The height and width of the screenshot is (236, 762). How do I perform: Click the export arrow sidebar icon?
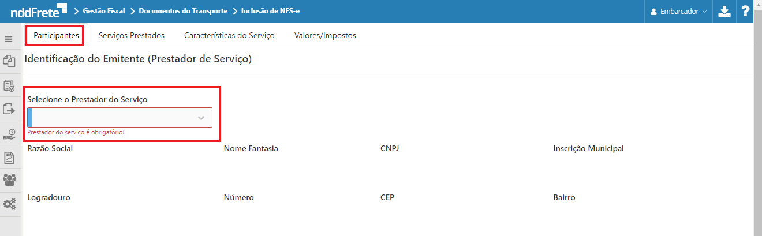pyautogui.click(x=9, y=108)
